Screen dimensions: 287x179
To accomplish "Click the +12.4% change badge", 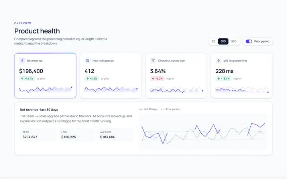I will tap(27, 79).
